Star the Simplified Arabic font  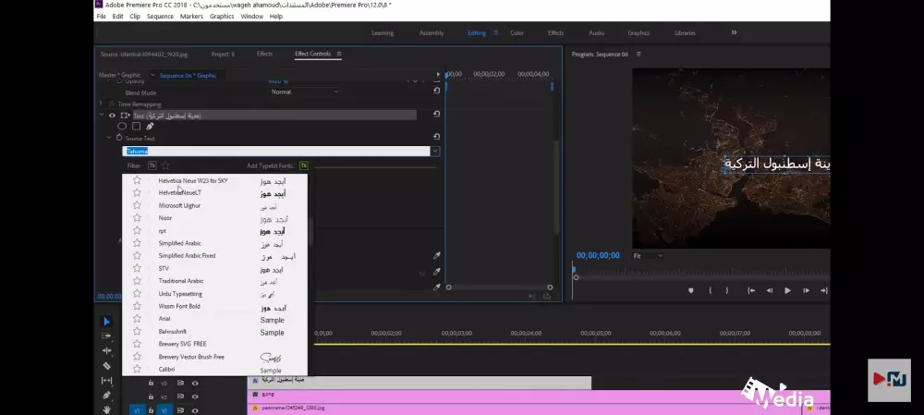[x=137, y=243]
